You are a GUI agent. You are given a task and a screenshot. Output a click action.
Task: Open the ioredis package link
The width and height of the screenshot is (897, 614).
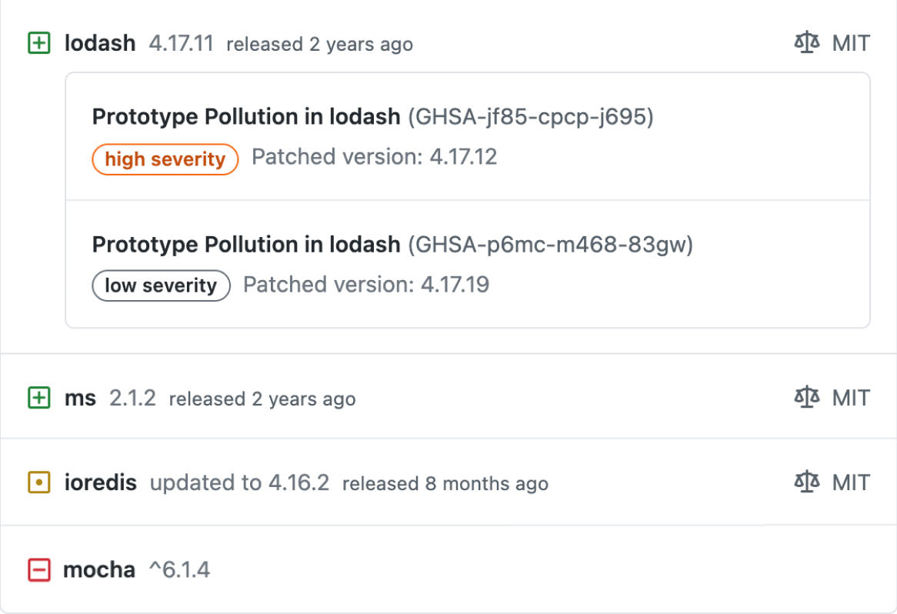click(x=101, y=482)
